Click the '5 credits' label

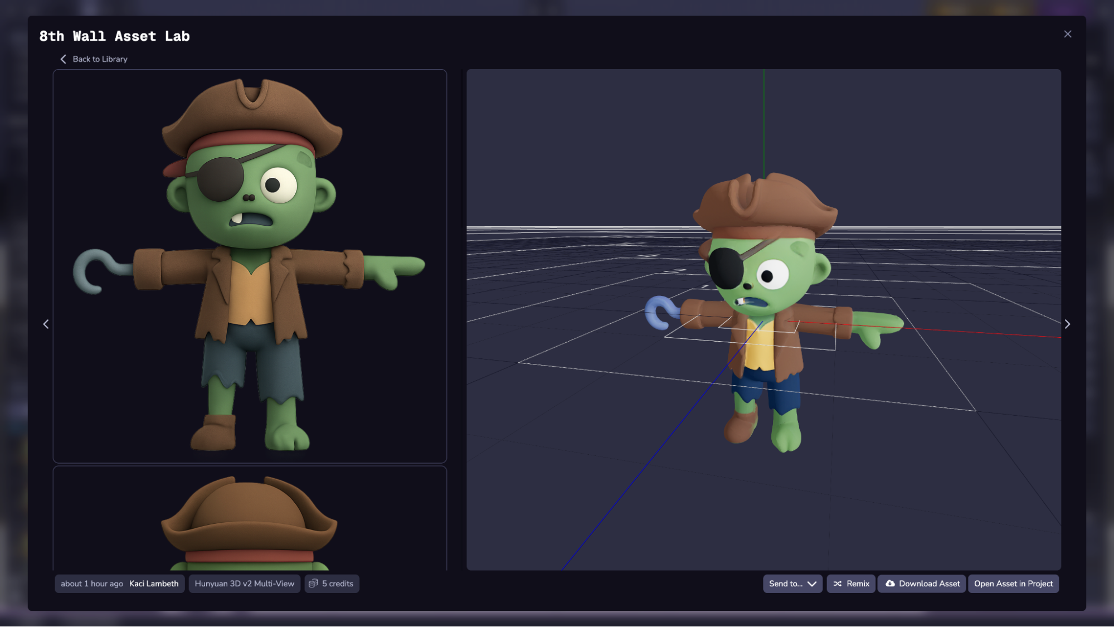tap(338, 584)
